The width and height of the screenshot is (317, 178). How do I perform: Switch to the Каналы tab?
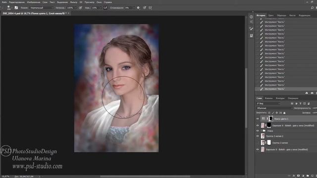click(268, 98)
